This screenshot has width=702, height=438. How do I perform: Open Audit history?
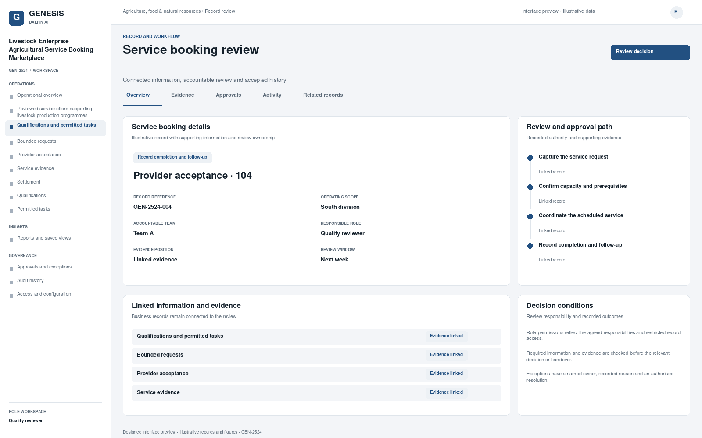pos(55,281)
